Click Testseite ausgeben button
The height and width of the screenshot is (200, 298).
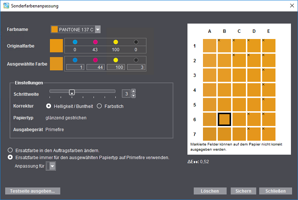tap(33, 191)
